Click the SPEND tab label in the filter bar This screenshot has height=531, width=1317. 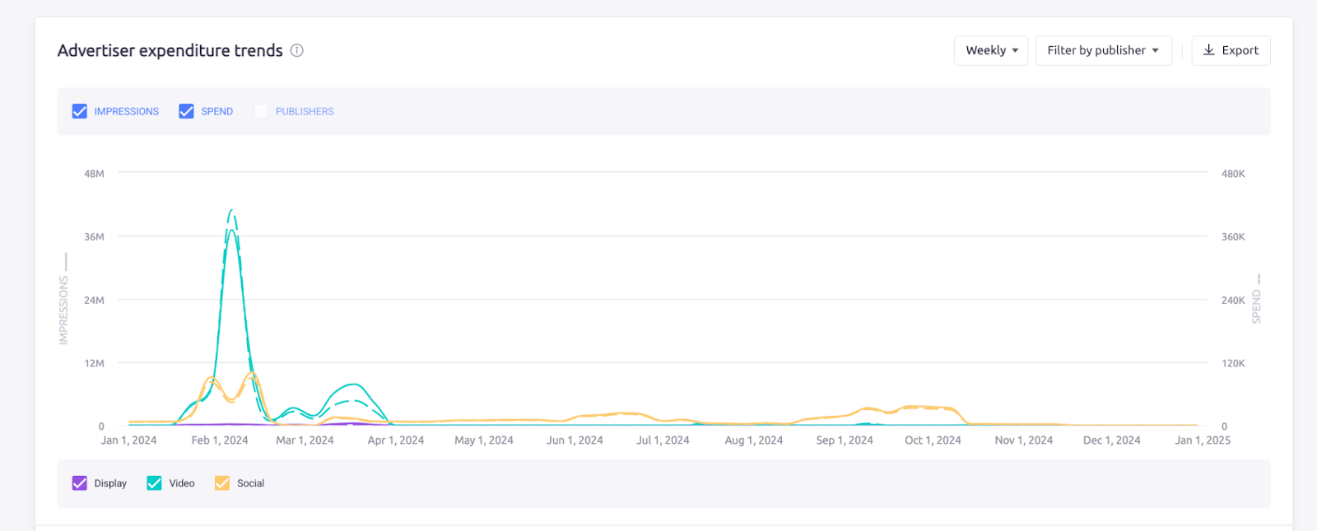tap(217, 110)
